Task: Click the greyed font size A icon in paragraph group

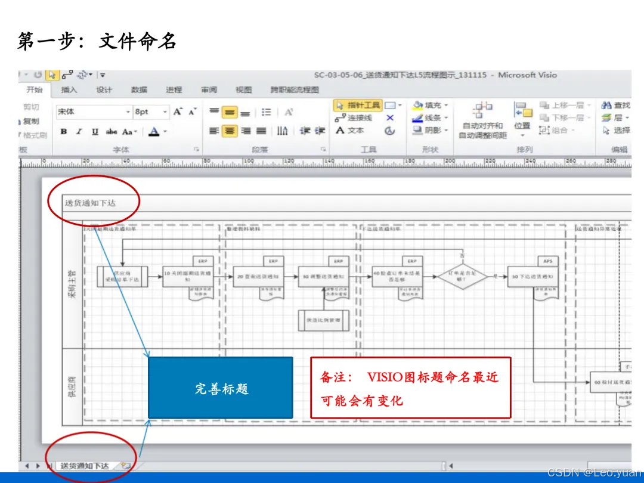Action: click(289, 112)
